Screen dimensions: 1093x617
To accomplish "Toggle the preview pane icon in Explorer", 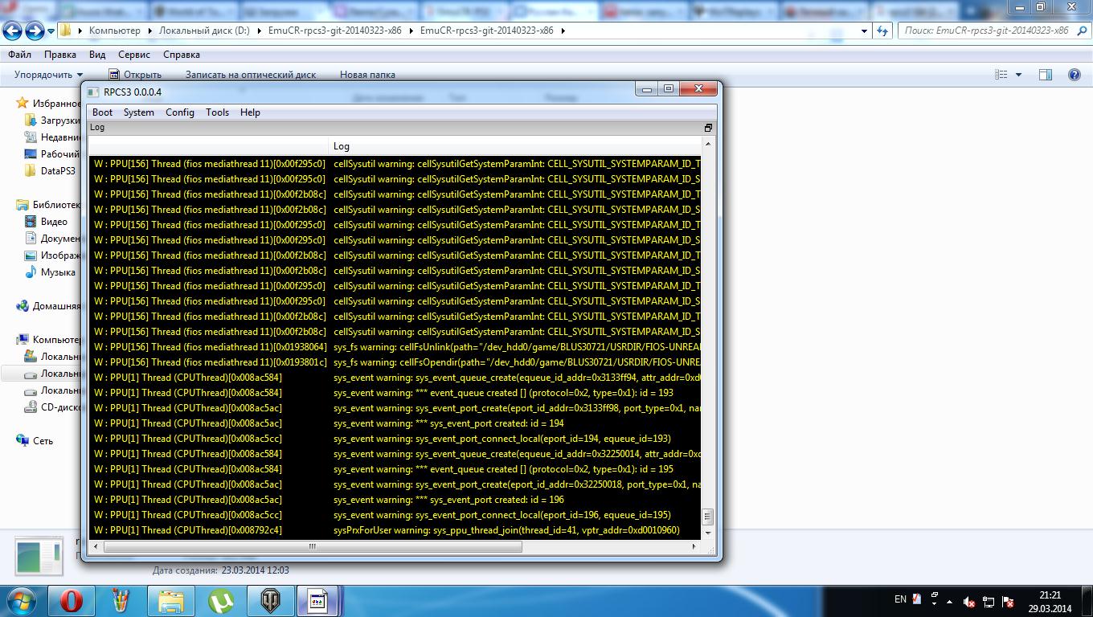I will pos(1045,75).
